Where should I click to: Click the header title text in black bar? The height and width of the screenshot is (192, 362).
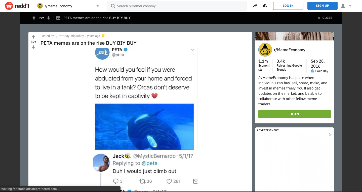click(x=97, y=18)
